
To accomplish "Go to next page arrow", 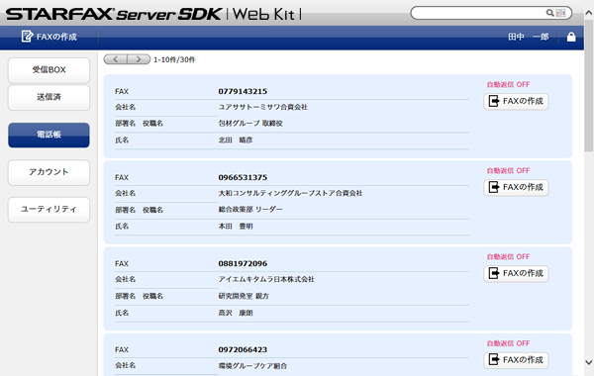I will point(139,59).
